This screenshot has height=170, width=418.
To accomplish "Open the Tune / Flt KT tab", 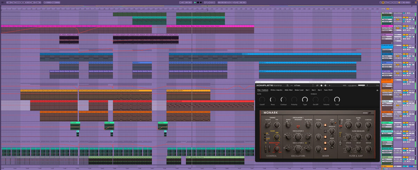I will coord(328,90).
